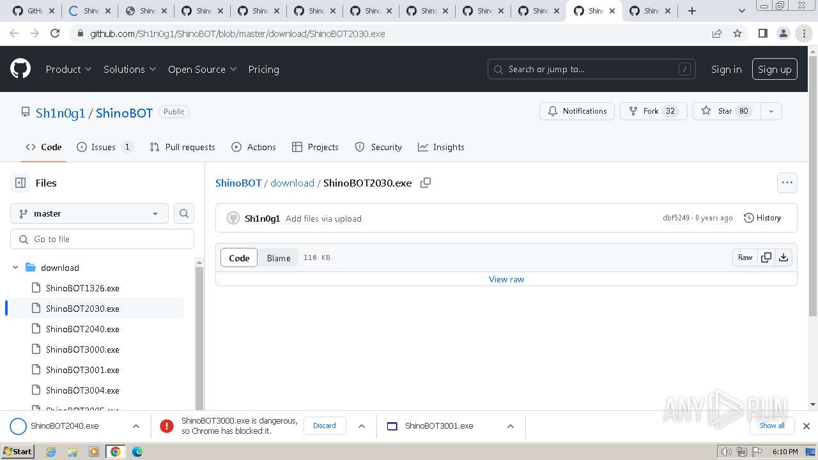The width and height of the screenshot is (818, 460).
Task: Reload the page
Action: [x=55, y=33]
